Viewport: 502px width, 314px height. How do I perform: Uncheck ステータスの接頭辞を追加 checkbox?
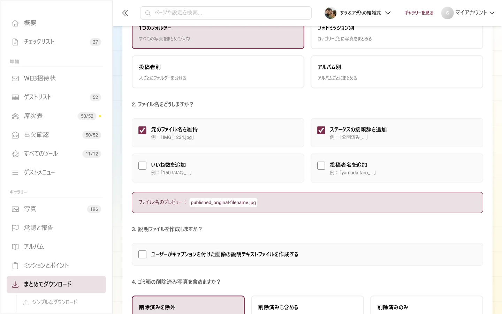321,130
